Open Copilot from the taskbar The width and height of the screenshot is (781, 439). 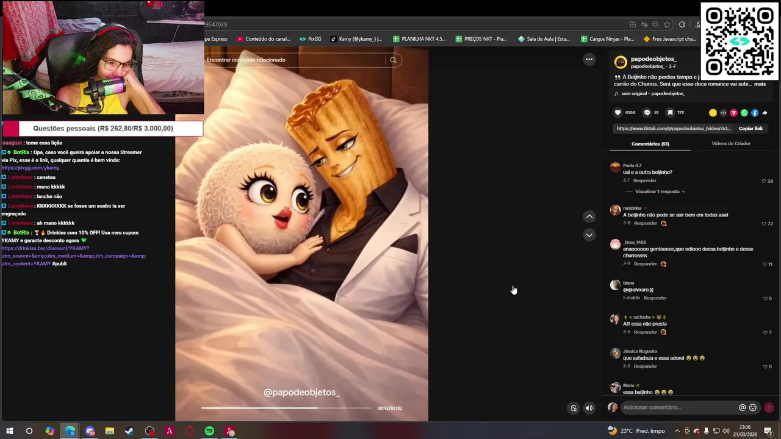coord(50,431)
